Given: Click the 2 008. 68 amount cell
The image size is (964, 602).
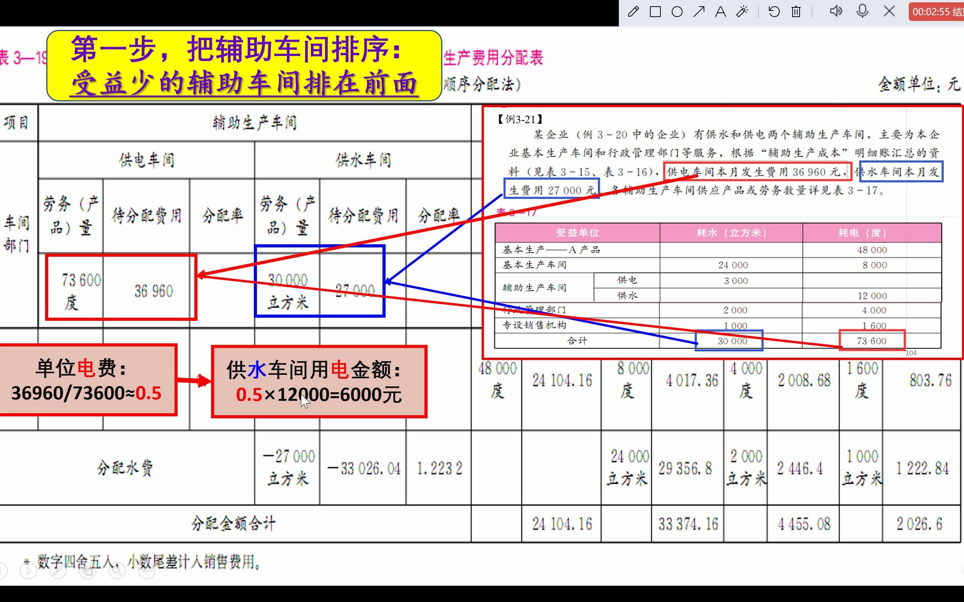Looking at the screenshot, I should [x=804, y=380].
